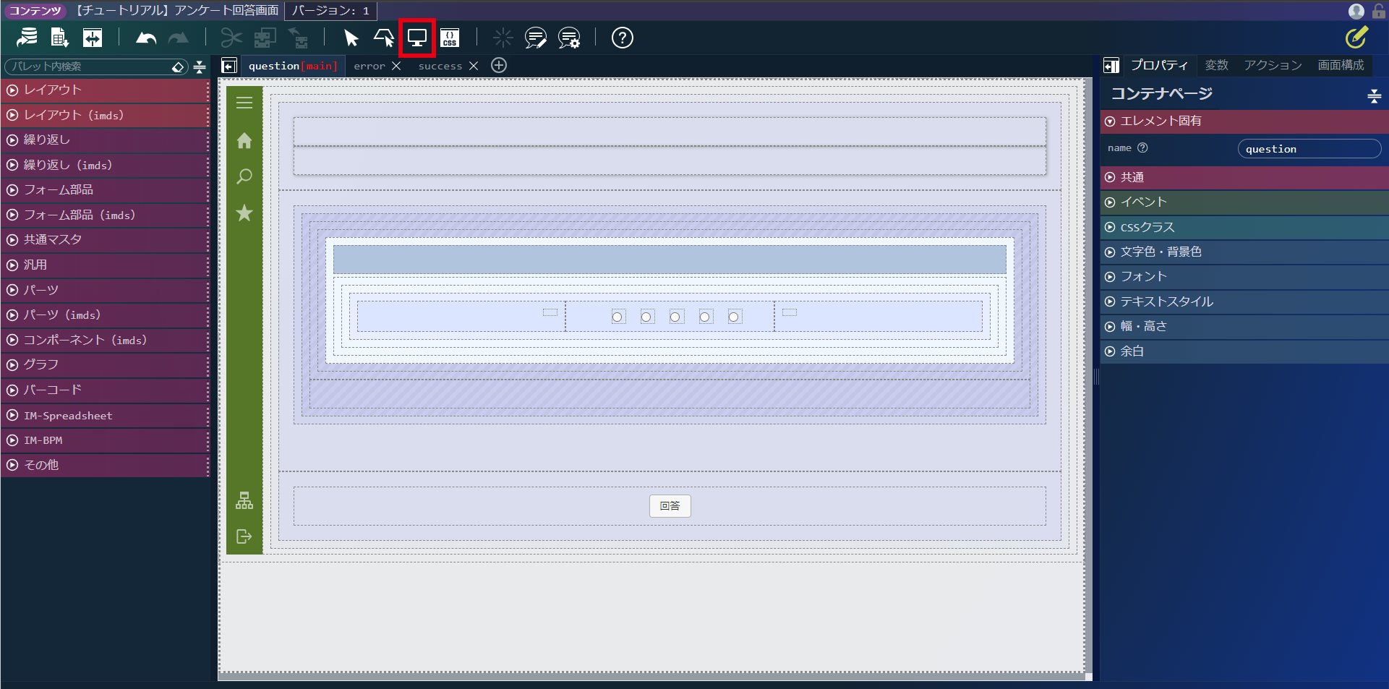Collapse all palette categories icon
The height and width of the screenshot is (689, 1389).
click(x=200, y=67)
